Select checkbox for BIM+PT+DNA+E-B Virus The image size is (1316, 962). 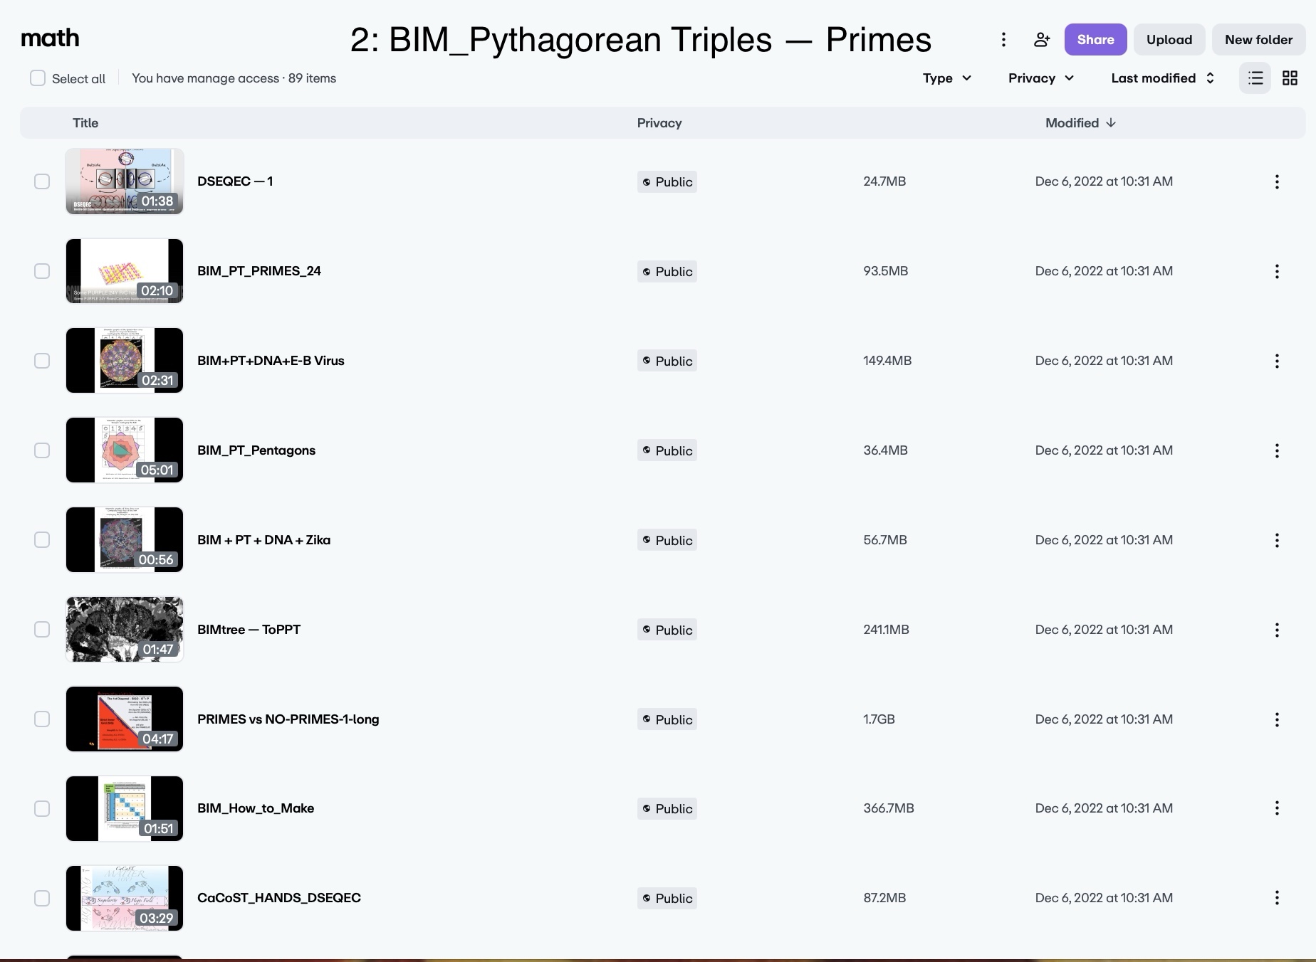click(42, 361)
